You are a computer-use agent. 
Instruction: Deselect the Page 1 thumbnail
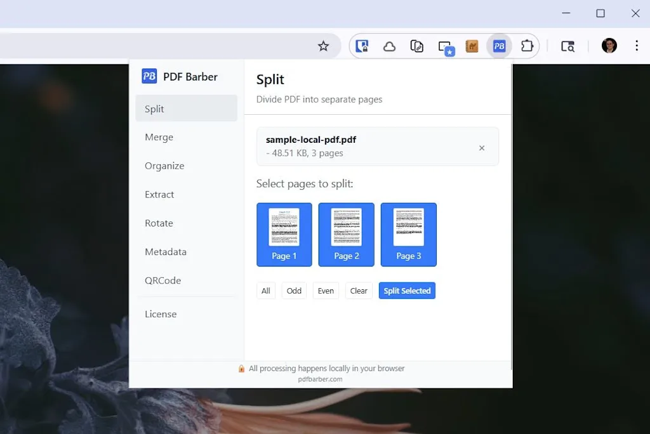[284, 234]
